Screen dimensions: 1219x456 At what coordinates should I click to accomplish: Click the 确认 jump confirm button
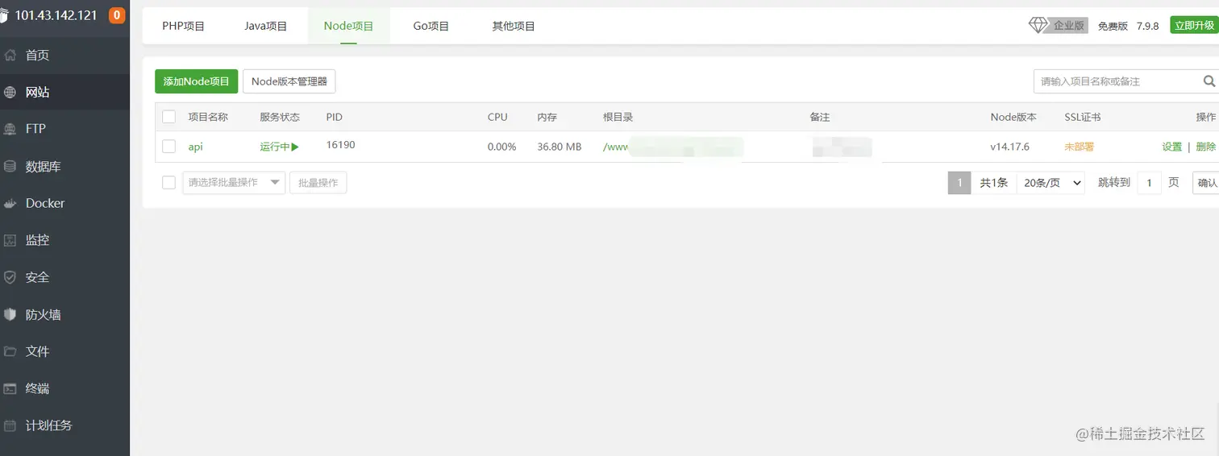pos(1207,183)
